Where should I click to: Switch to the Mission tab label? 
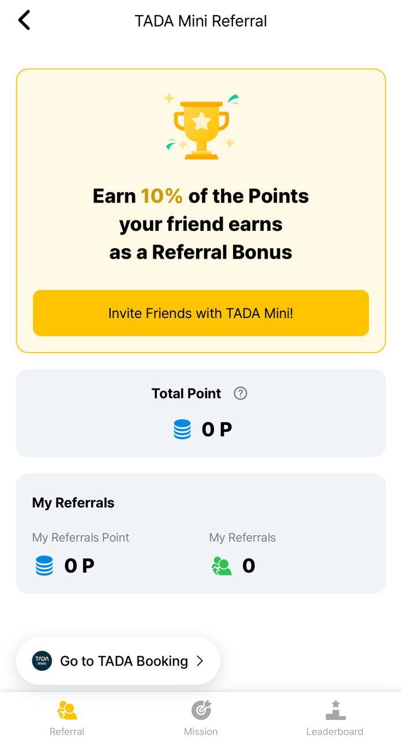[201, 731]
